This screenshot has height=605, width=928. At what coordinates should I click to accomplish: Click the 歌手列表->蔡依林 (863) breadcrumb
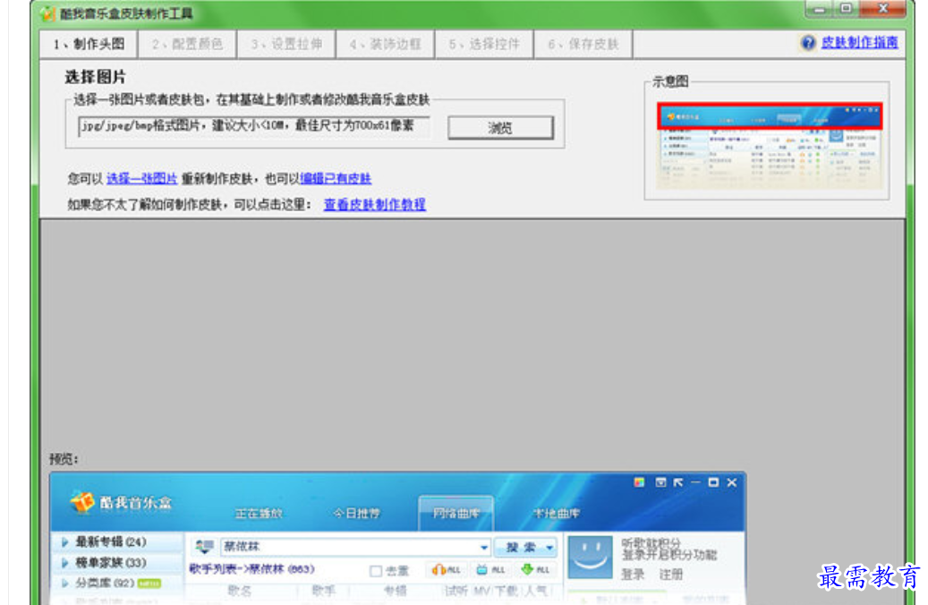pos(251,569)
